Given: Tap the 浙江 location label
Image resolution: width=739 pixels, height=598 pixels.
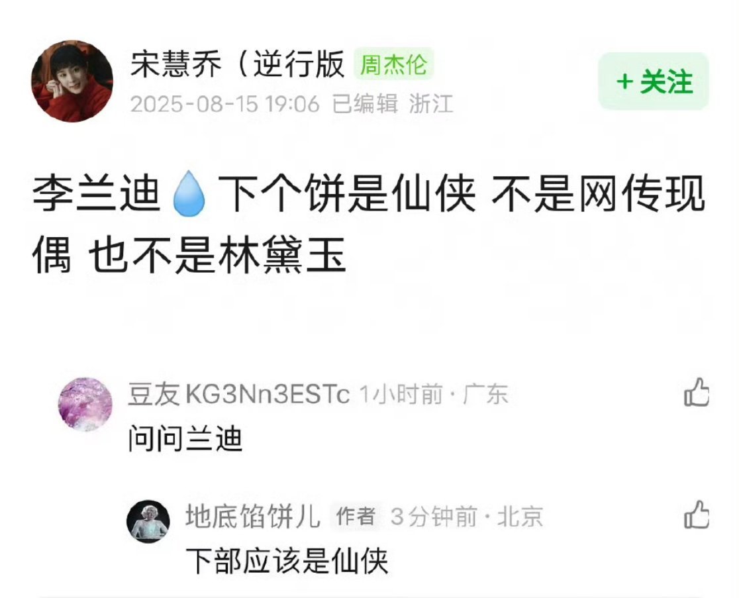Looking at the screenshot, I should 431,104.
